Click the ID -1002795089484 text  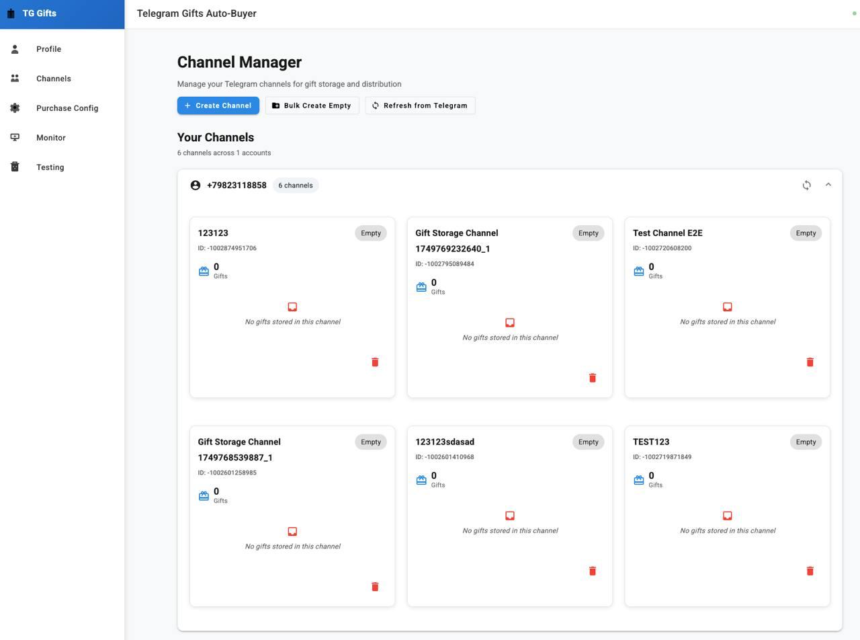pos(445,264)
